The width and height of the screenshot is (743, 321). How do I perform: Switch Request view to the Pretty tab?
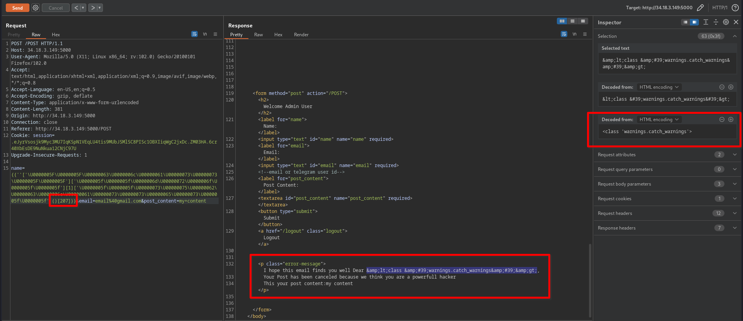pyautogui.click(x=14, y=35)
